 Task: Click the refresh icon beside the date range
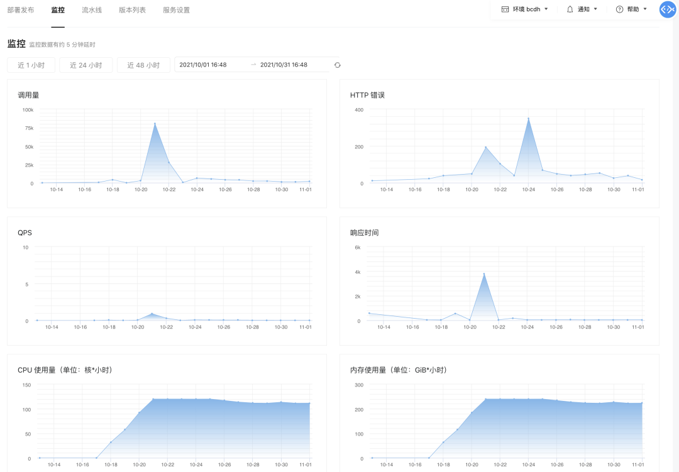(x=338, y=65)
